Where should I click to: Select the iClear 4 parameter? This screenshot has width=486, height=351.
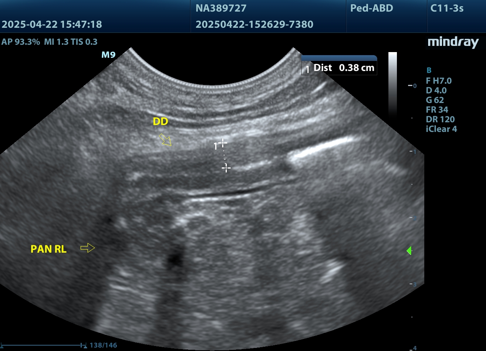(x=441, y=129)
